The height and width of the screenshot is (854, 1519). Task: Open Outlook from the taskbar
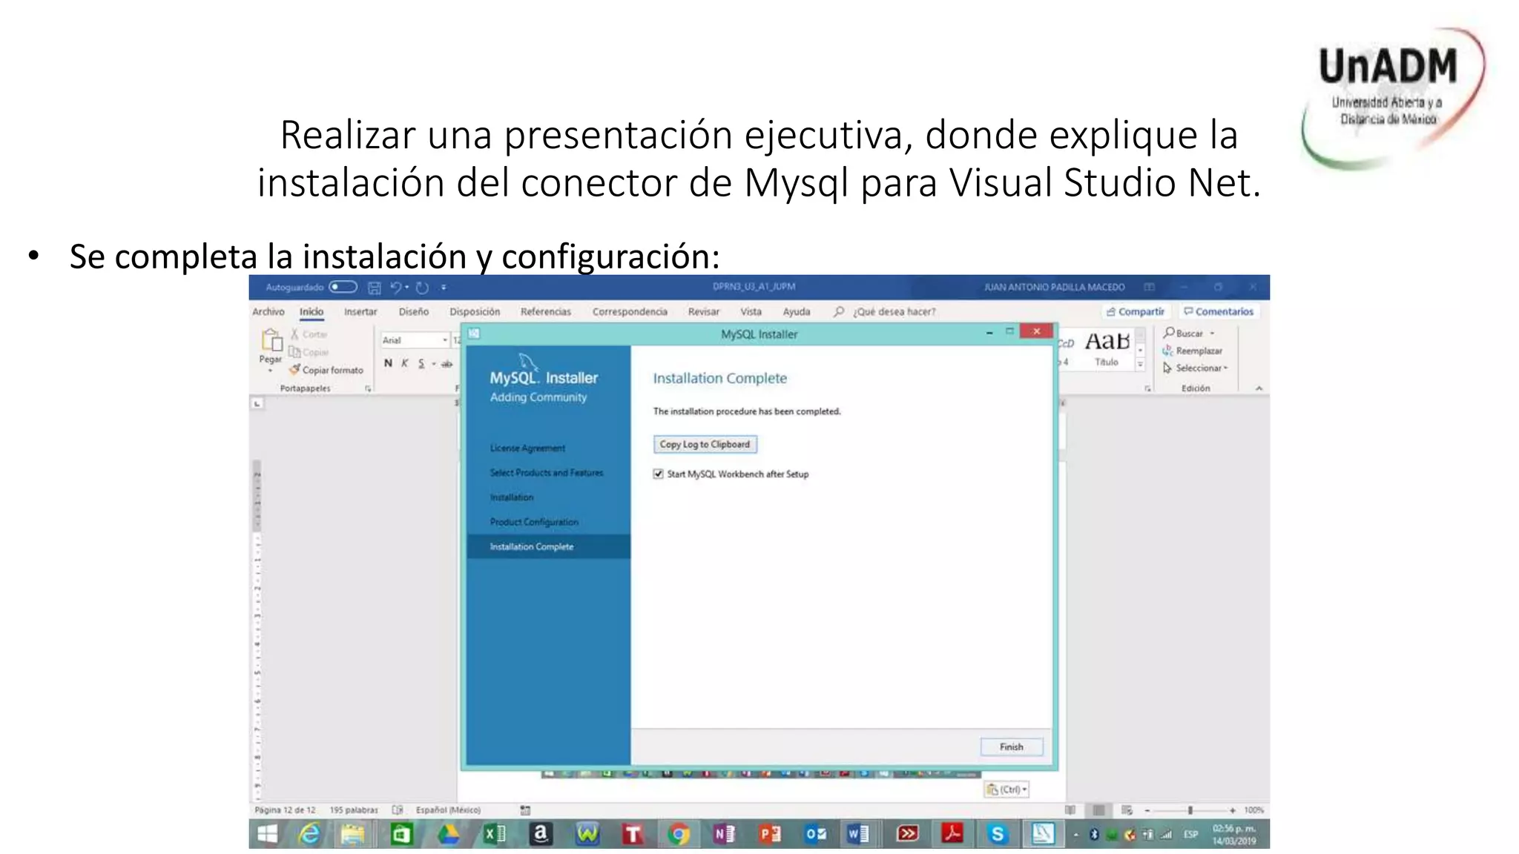816,834
